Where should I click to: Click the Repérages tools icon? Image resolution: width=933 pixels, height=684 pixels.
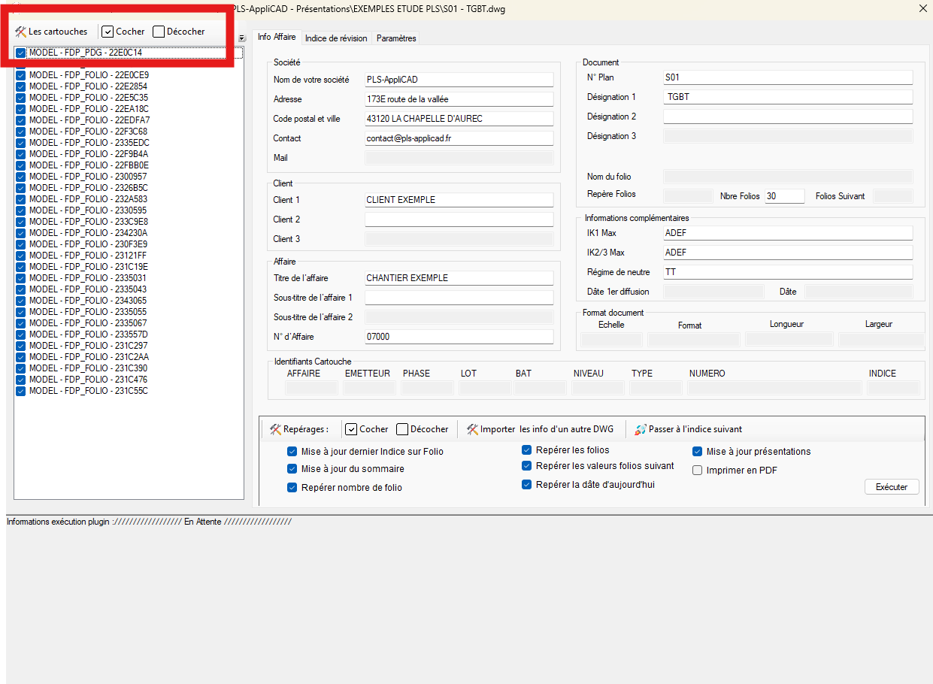[x=276, y=429]
